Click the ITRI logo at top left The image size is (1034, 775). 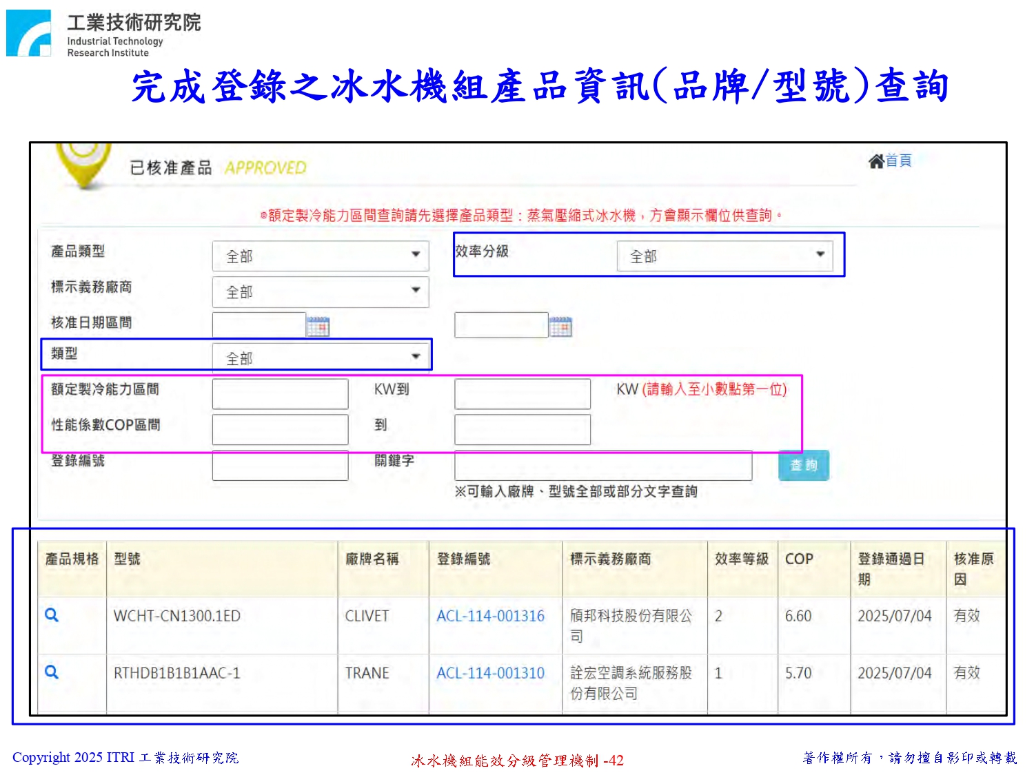[x=28, y=33]
